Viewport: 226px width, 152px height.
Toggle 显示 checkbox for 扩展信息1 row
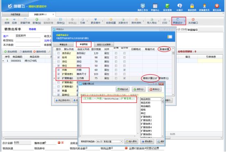(x=58, y=74)
